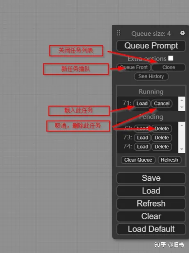189x253 pixels.
Task: Click the Queue Prompt button
Action: 151,46
